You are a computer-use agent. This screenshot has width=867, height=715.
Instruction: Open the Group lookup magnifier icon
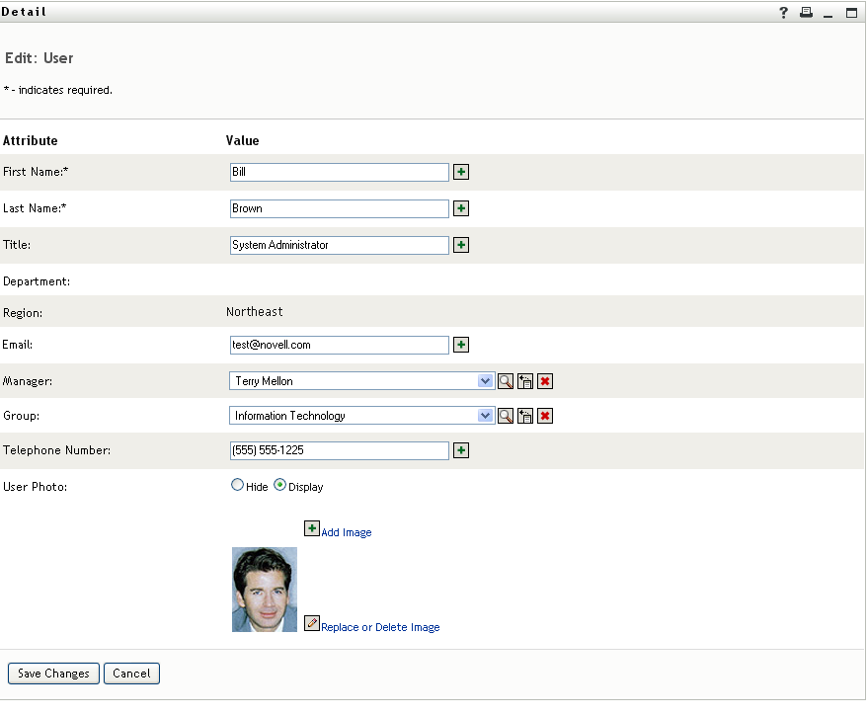pos(506,416)
